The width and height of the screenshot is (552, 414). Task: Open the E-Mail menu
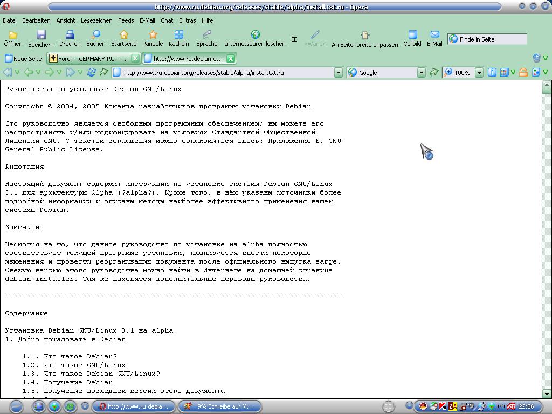coord(147,20)
